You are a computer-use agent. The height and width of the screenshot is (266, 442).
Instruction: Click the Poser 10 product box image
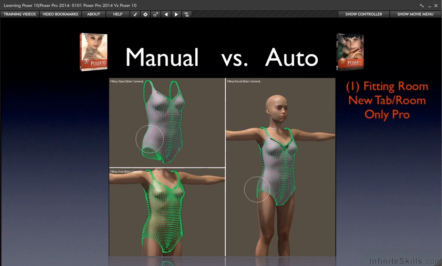coord(93,52)
